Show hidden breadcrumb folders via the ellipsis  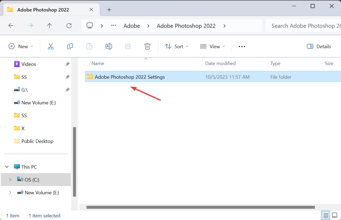tap(114, 26)
